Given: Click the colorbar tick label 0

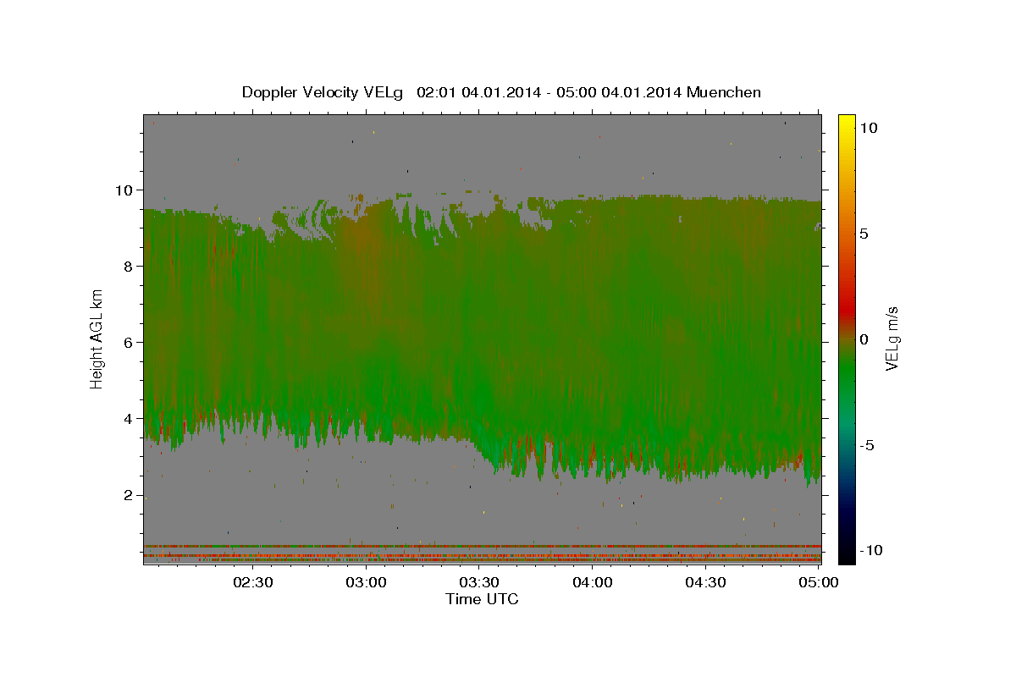Looking at the screenshot, I should 864,339.
